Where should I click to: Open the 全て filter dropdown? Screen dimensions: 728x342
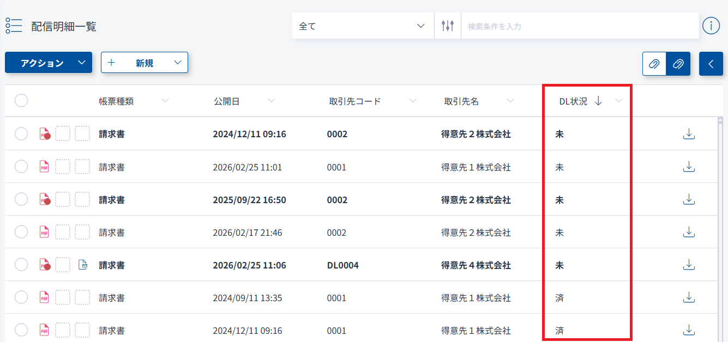[x=362, y=26]
